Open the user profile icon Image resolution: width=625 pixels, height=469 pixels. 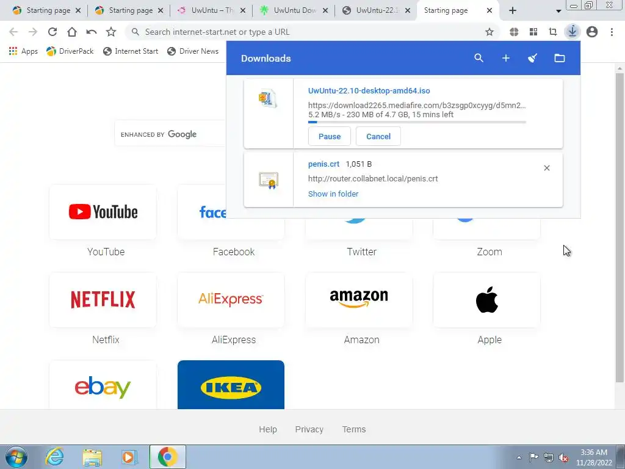tap(592, 32)
